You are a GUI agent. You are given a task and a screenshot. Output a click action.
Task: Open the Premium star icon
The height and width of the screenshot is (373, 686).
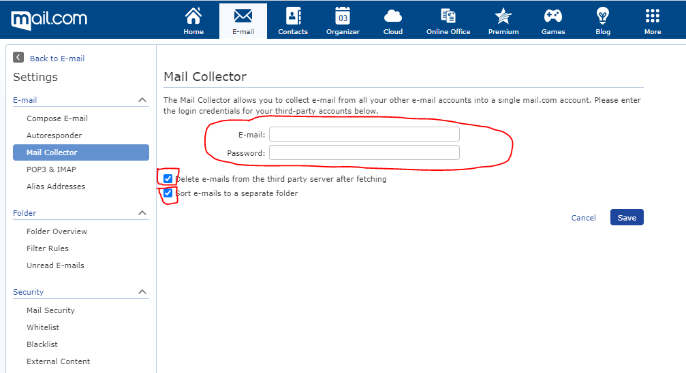pos(503,16)
